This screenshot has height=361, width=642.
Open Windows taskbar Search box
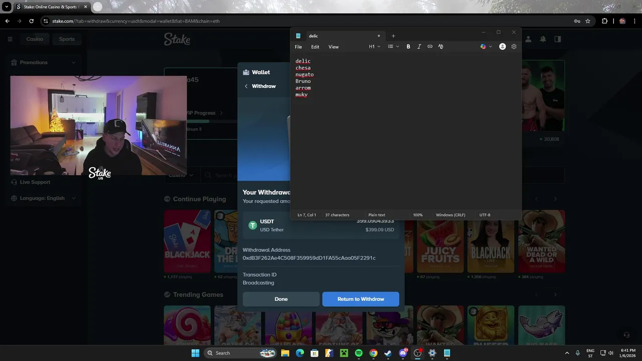click(x=241, y=353)
